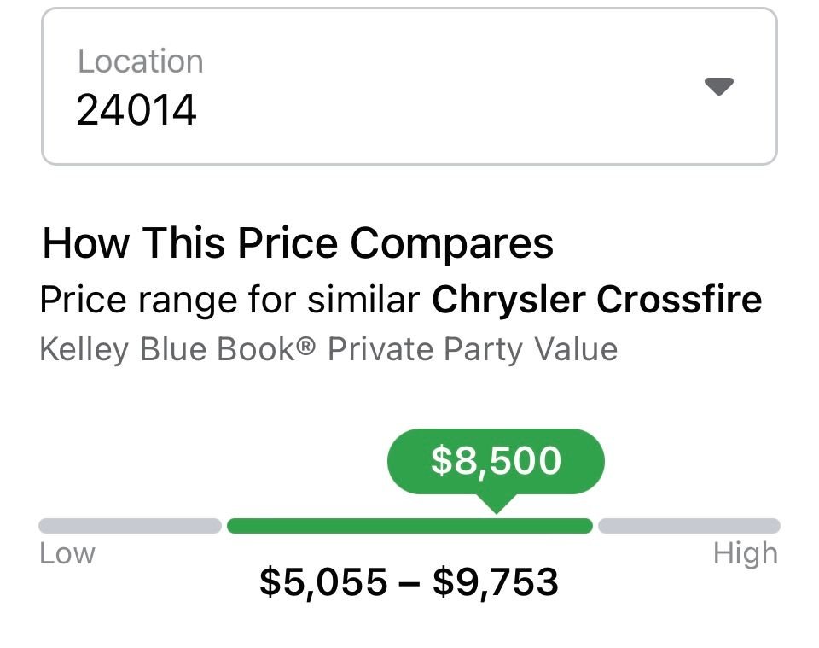Click the How This Price Compares heading
Viewport: 819px width, 648px height.
(299, 243)
